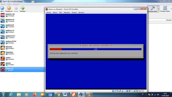Viewport: 172px width, 97px height.
Task: Click the Baru (new VM) toolbar icon
Action: point(2,8)
